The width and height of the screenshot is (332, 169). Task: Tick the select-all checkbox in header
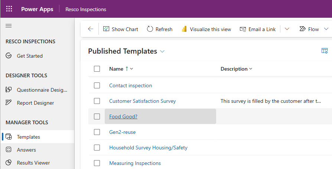(x=97, y=69)
